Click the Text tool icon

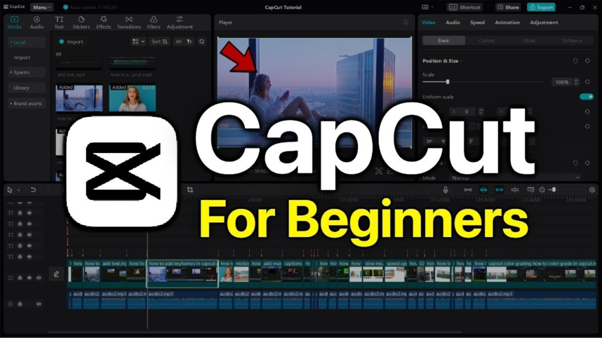tap(59, 22)
